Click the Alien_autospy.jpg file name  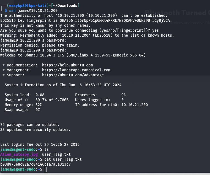19,155
